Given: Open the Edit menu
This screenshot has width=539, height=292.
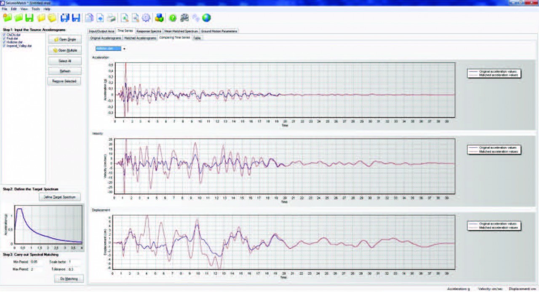Looking at the screenshot, I should coord(14,8).
